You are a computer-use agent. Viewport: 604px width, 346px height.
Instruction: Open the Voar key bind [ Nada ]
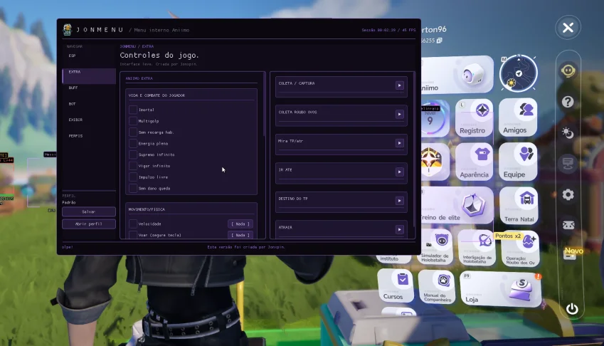[240, 235]
